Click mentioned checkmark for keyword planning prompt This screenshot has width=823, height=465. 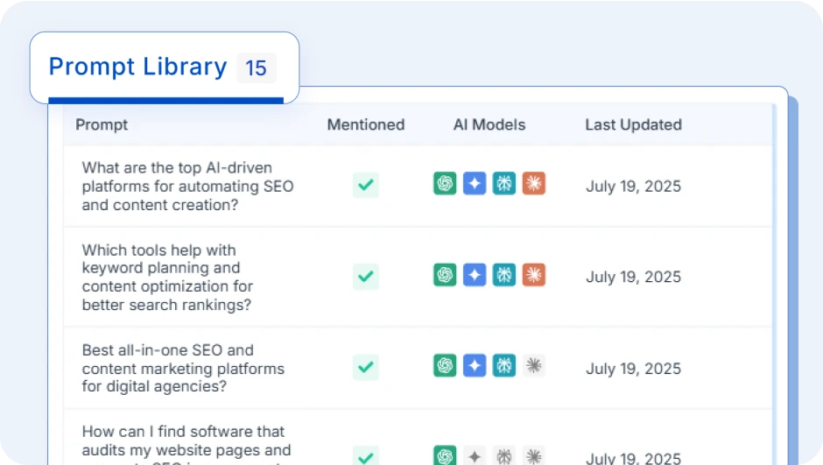click(366, 276)
